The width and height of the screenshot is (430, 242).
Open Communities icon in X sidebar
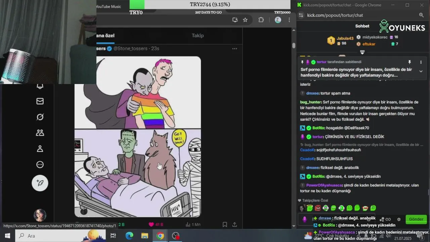point(40,133)
